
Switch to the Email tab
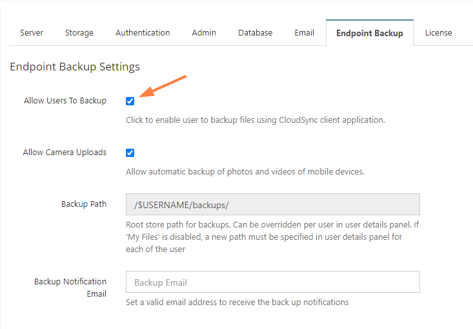coord(304,32)
